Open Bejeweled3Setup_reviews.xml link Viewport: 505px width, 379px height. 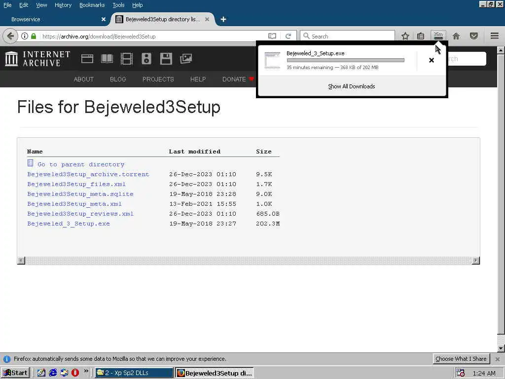point(80,214)
